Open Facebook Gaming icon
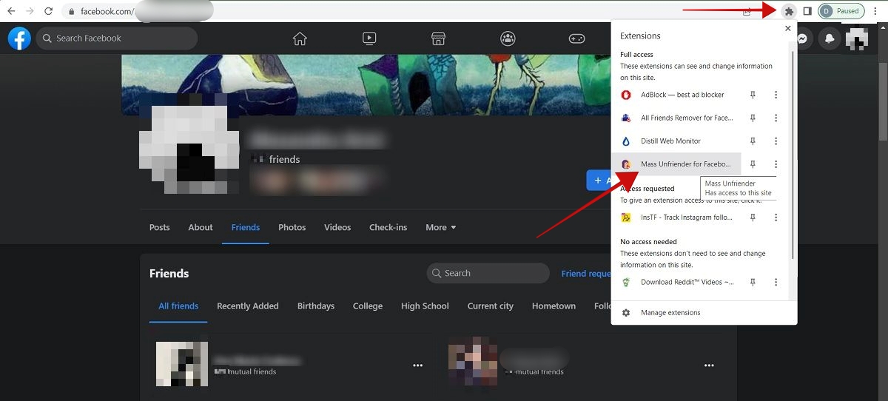Image resolution: width=888 pixels, height=401 pixels. click(x=576, y=38)
